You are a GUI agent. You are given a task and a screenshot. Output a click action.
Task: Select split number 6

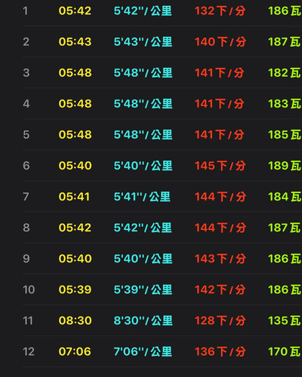pyautogui.click(x=26, y=166)
